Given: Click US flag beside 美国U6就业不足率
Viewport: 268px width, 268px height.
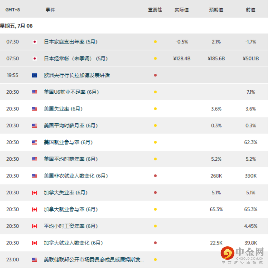Looking at the screenshot, I should 35,92.
